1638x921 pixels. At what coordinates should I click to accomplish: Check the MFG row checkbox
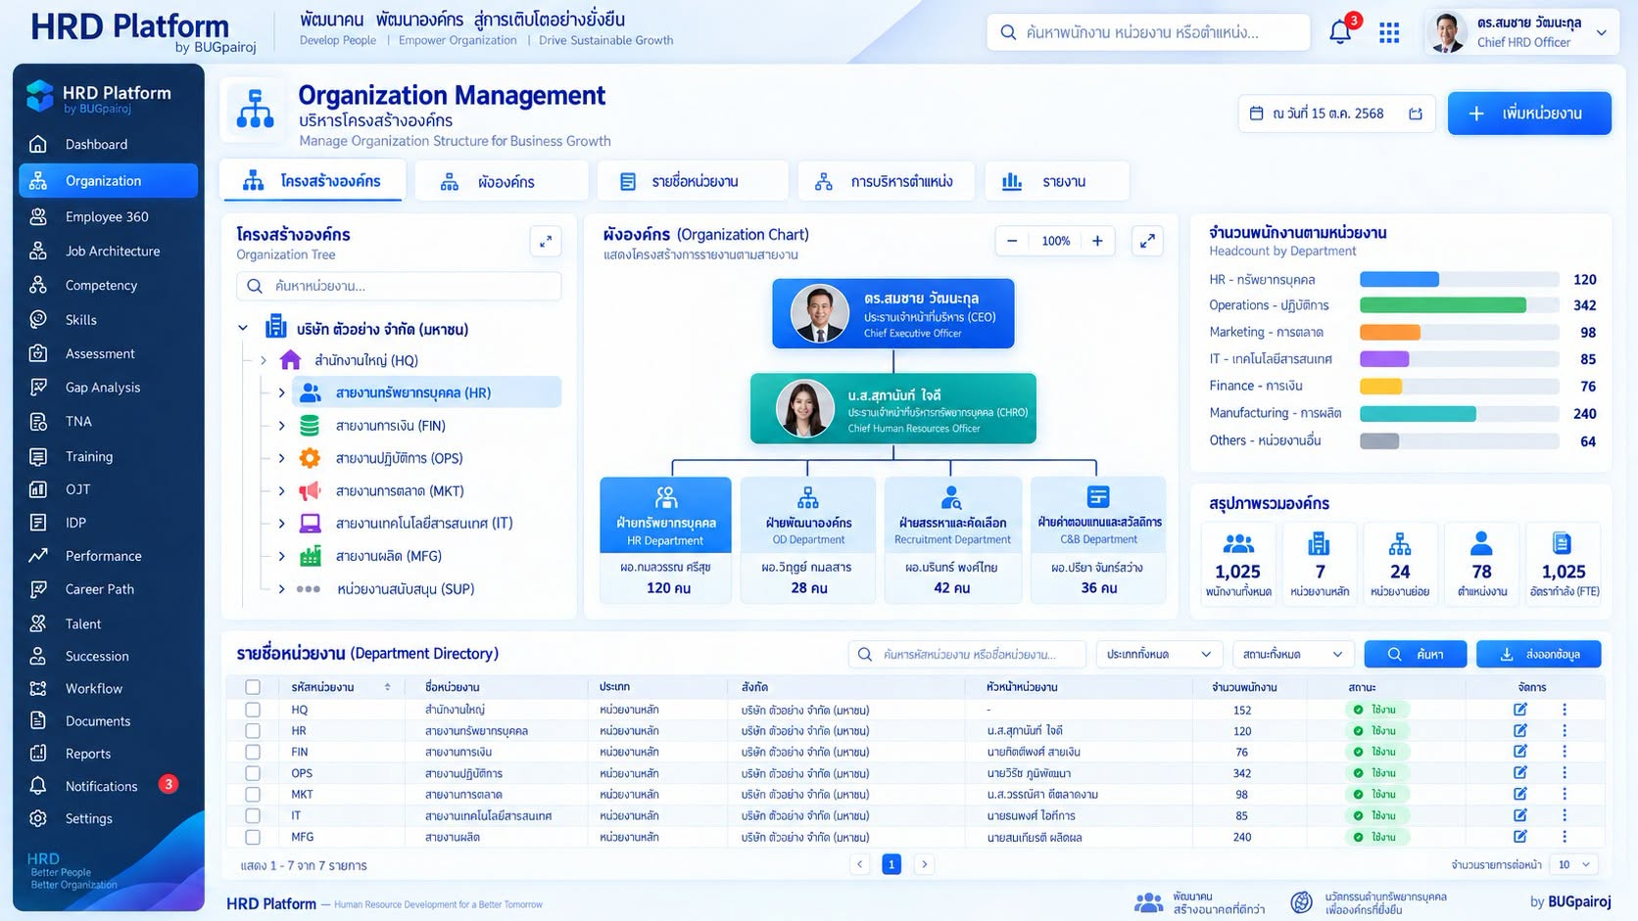tap(253, 837)
